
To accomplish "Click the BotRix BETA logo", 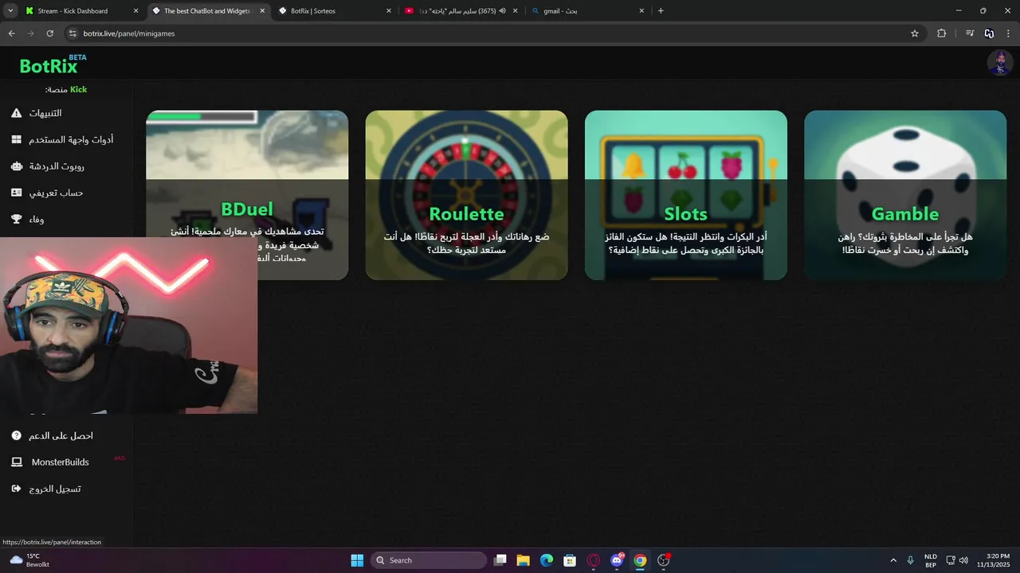I will (x=53, y=64).
